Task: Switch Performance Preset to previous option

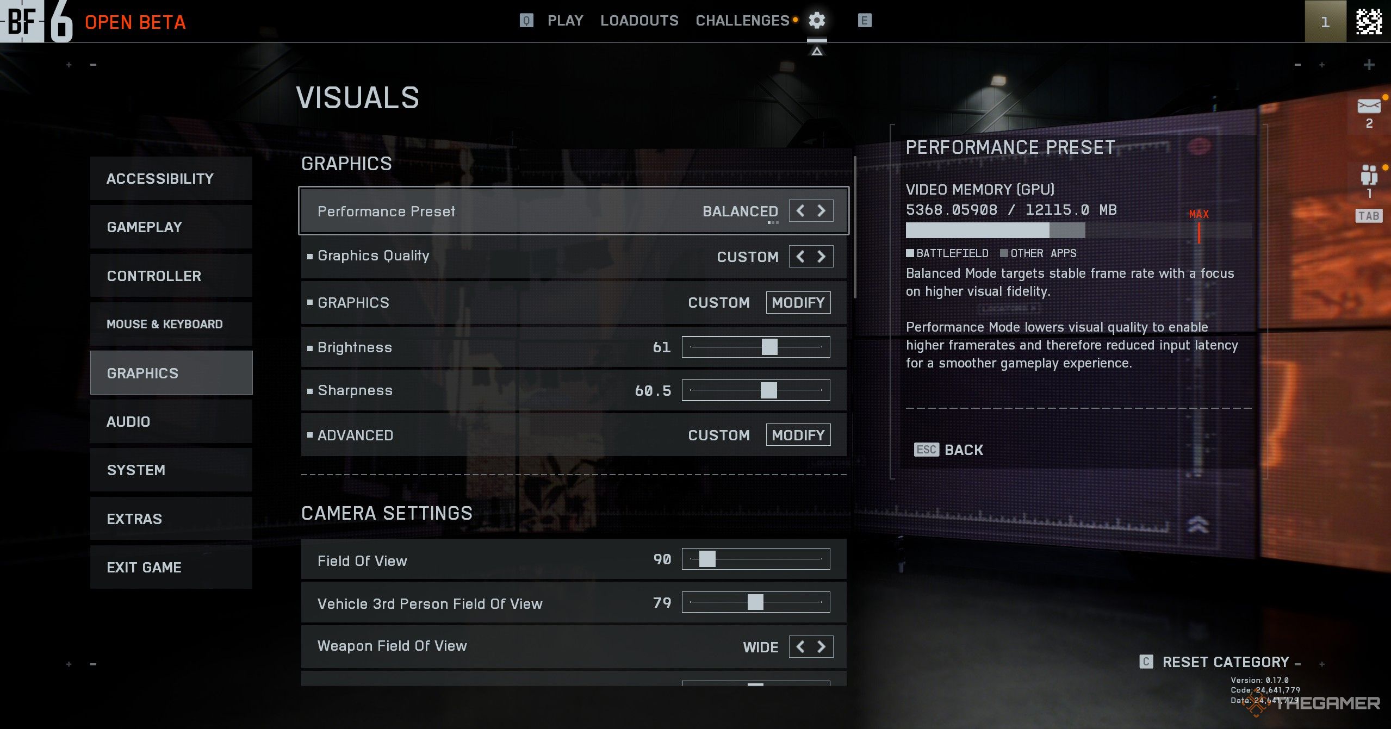Action: click(x=800, y=211)
